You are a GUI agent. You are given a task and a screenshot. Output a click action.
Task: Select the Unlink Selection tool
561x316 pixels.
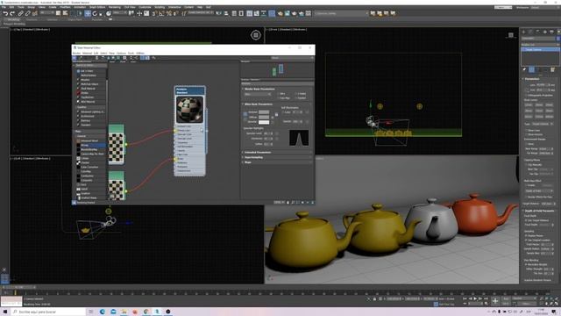click(27, 14)
